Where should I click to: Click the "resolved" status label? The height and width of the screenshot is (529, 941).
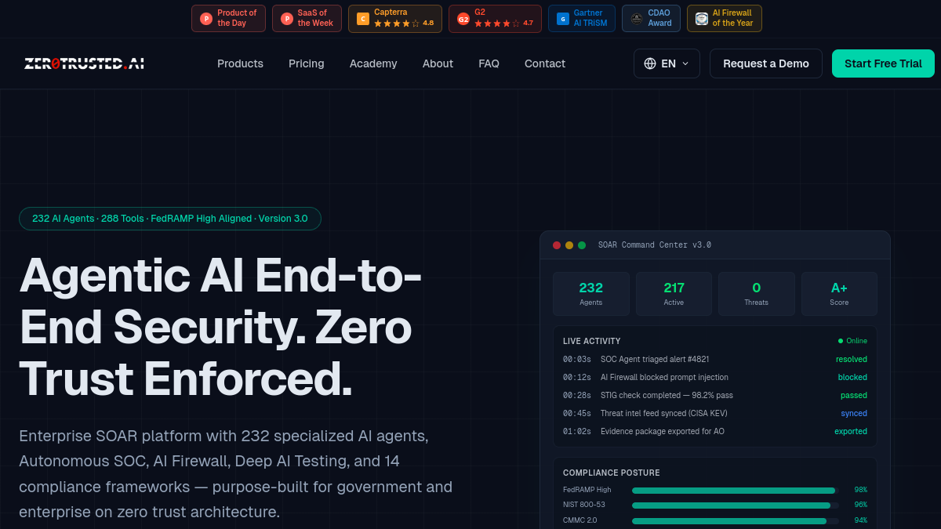(x=852, y=359)
